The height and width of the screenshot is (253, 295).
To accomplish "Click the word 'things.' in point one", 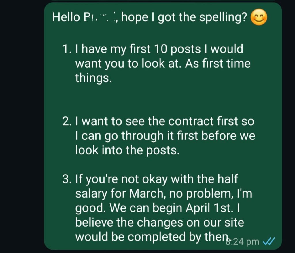I will [x=93, y=78].
